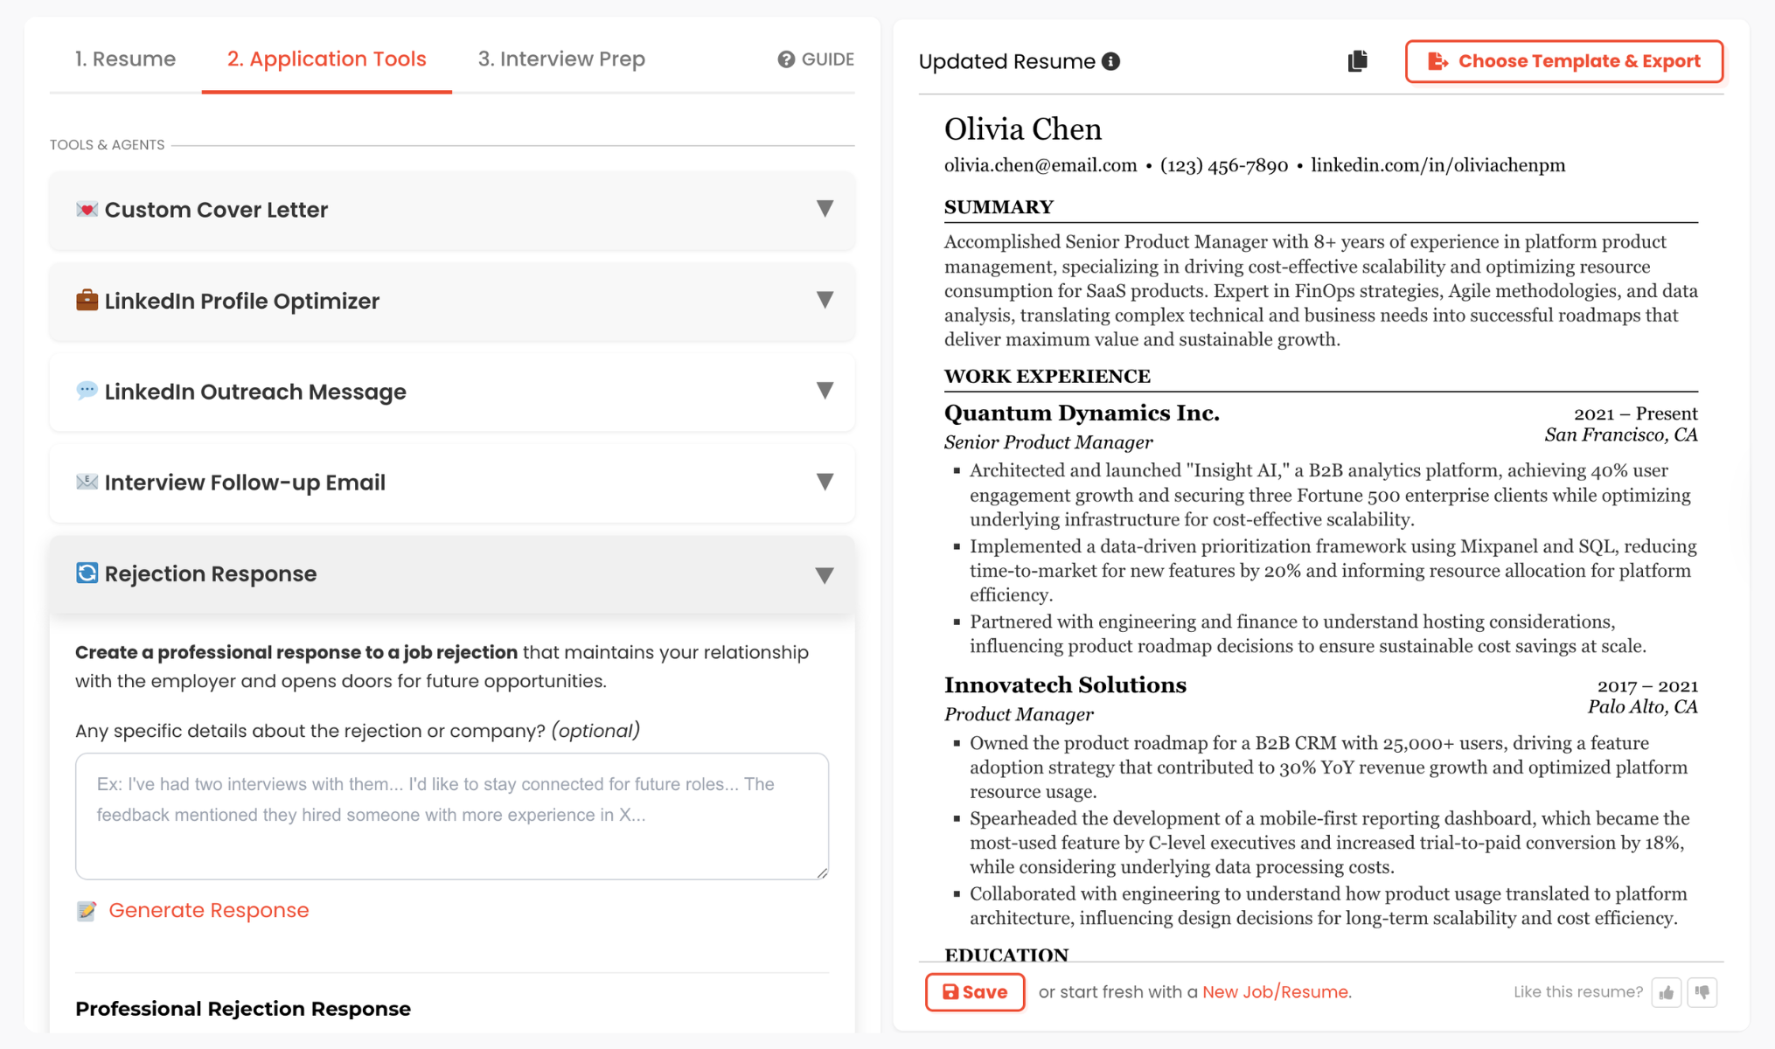This screenshot has height=1049, width=1775.
Task: Open the Custom Cover Letter envelope icon
Action: tap(87, 210)
